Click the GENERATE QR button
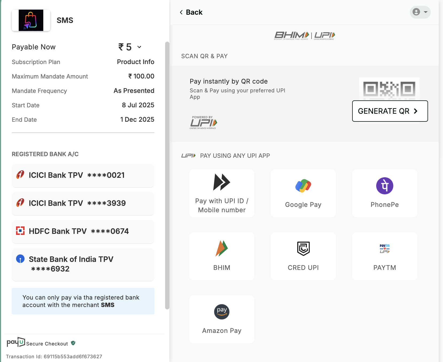Image resolution: width=443 pixels, height=362 pixels. pyautogui.click(x=390, y=111)
